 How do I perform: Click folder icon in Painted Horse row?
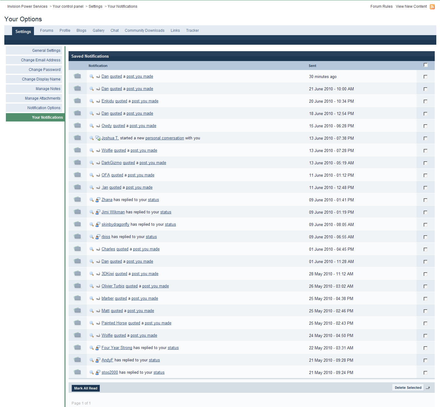tap(78, 323)
